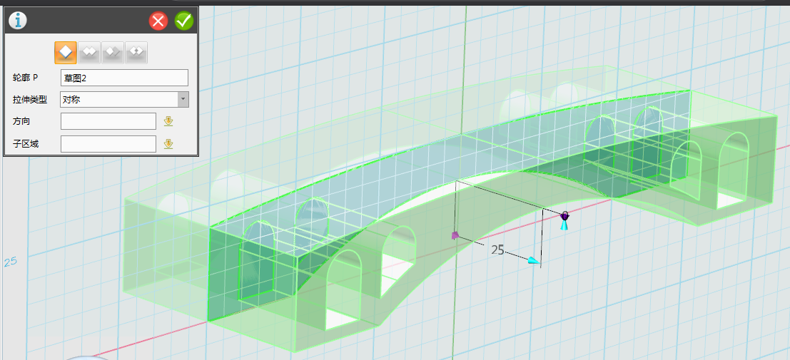Viewport: 790px width, 360px height.
Task: Switch to the intersect mode icon
Action: pyautogui.click(x=136, y=52)
